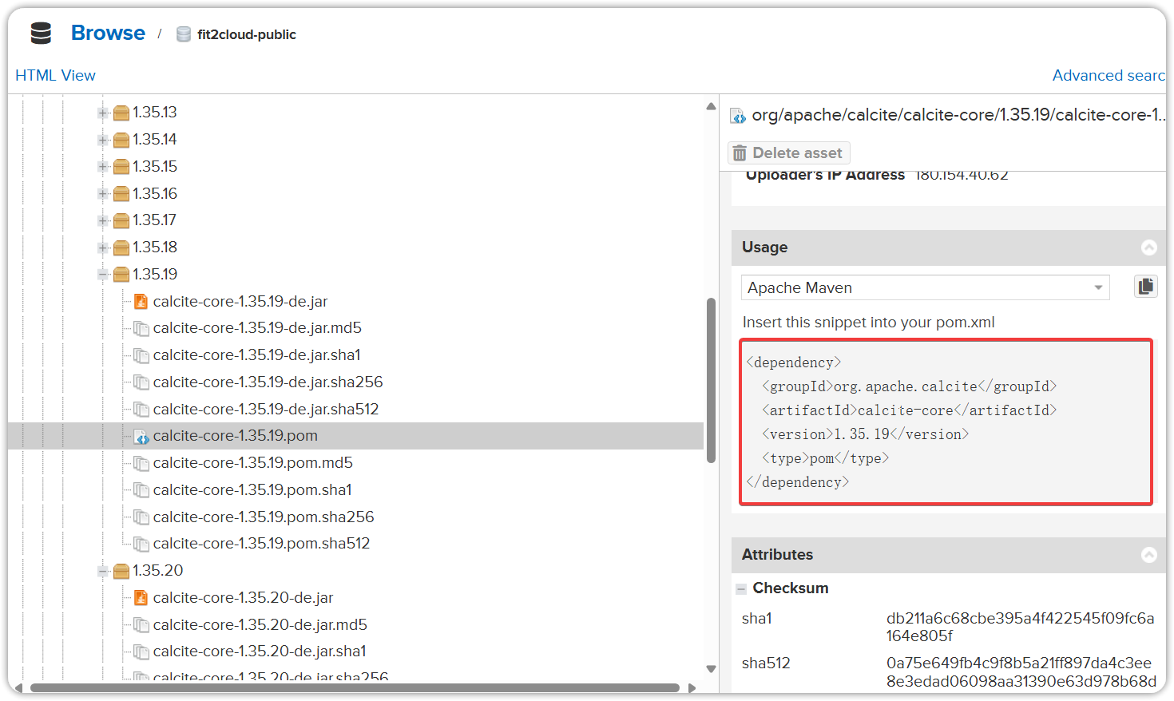Click the calcite-core-1.35.20-de.jar file icon

(141, 598)
